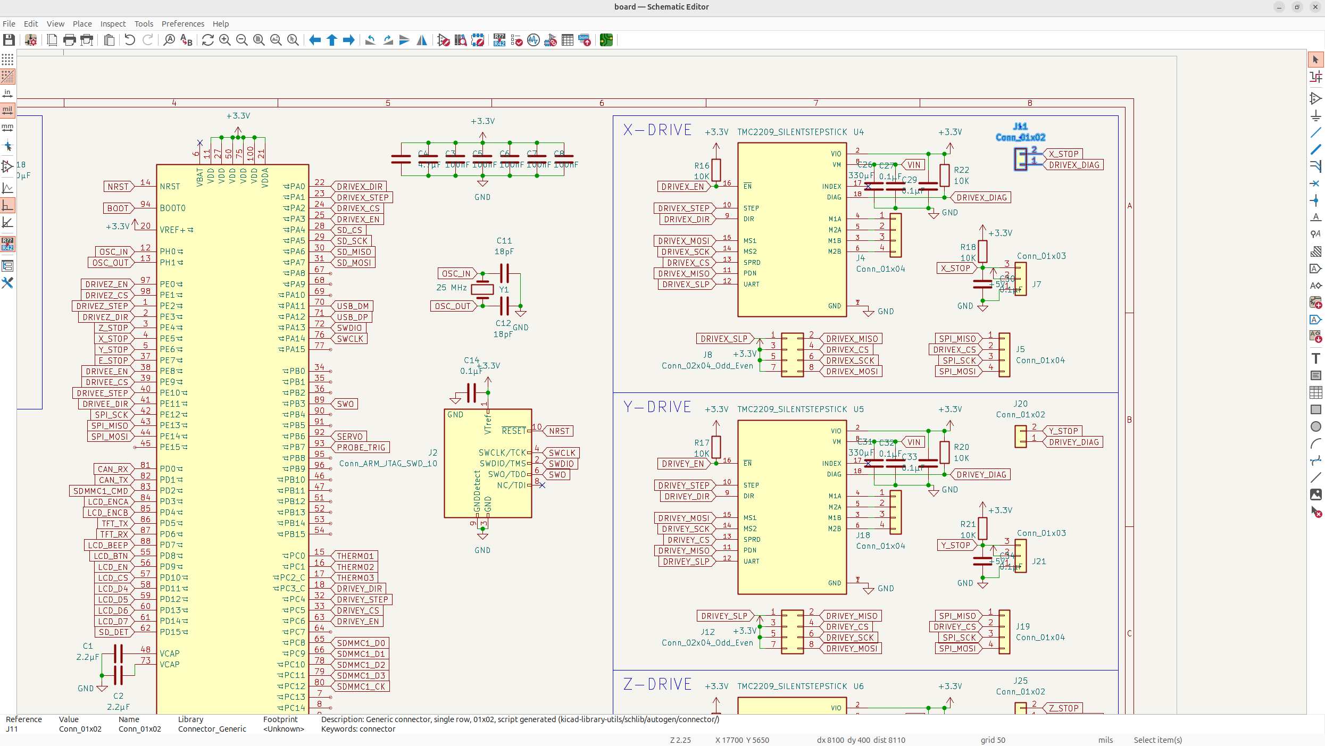Open the symbol annotation tool (R?? to R42)
The height and width of the screenshot is (746, 1325).
pyautogui.click(x=499, y=40)
